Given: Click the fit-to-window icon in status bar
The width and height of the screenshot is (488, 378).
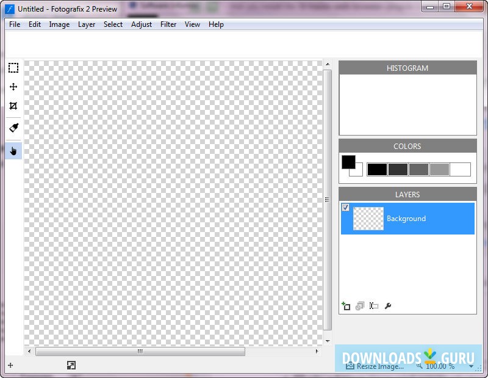Looking at the screenshot, I should tap(71, 365).
